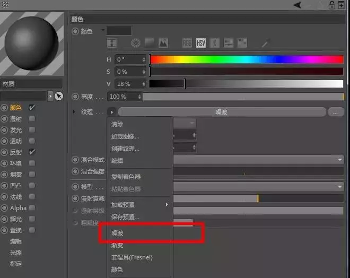Click the new panel plus icon

pyautogui.click(x=340, y=5)
